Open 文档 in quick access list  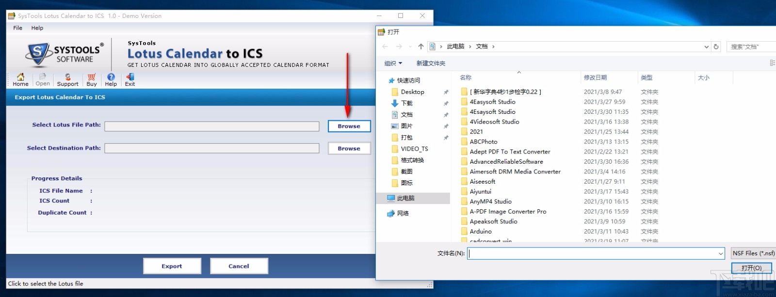point(406,115)
